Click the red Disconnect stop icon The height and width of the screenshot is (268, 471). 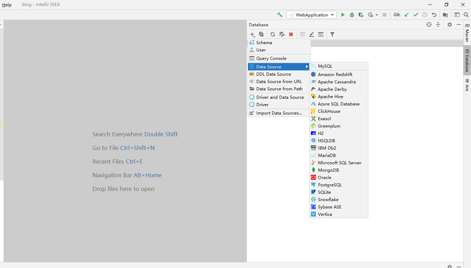(x=291, y=34)
